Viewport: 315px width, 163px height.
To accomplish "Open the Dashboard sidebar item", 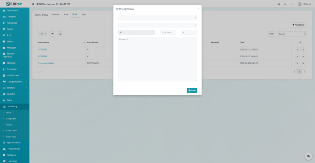I will (x=14, y=10).
